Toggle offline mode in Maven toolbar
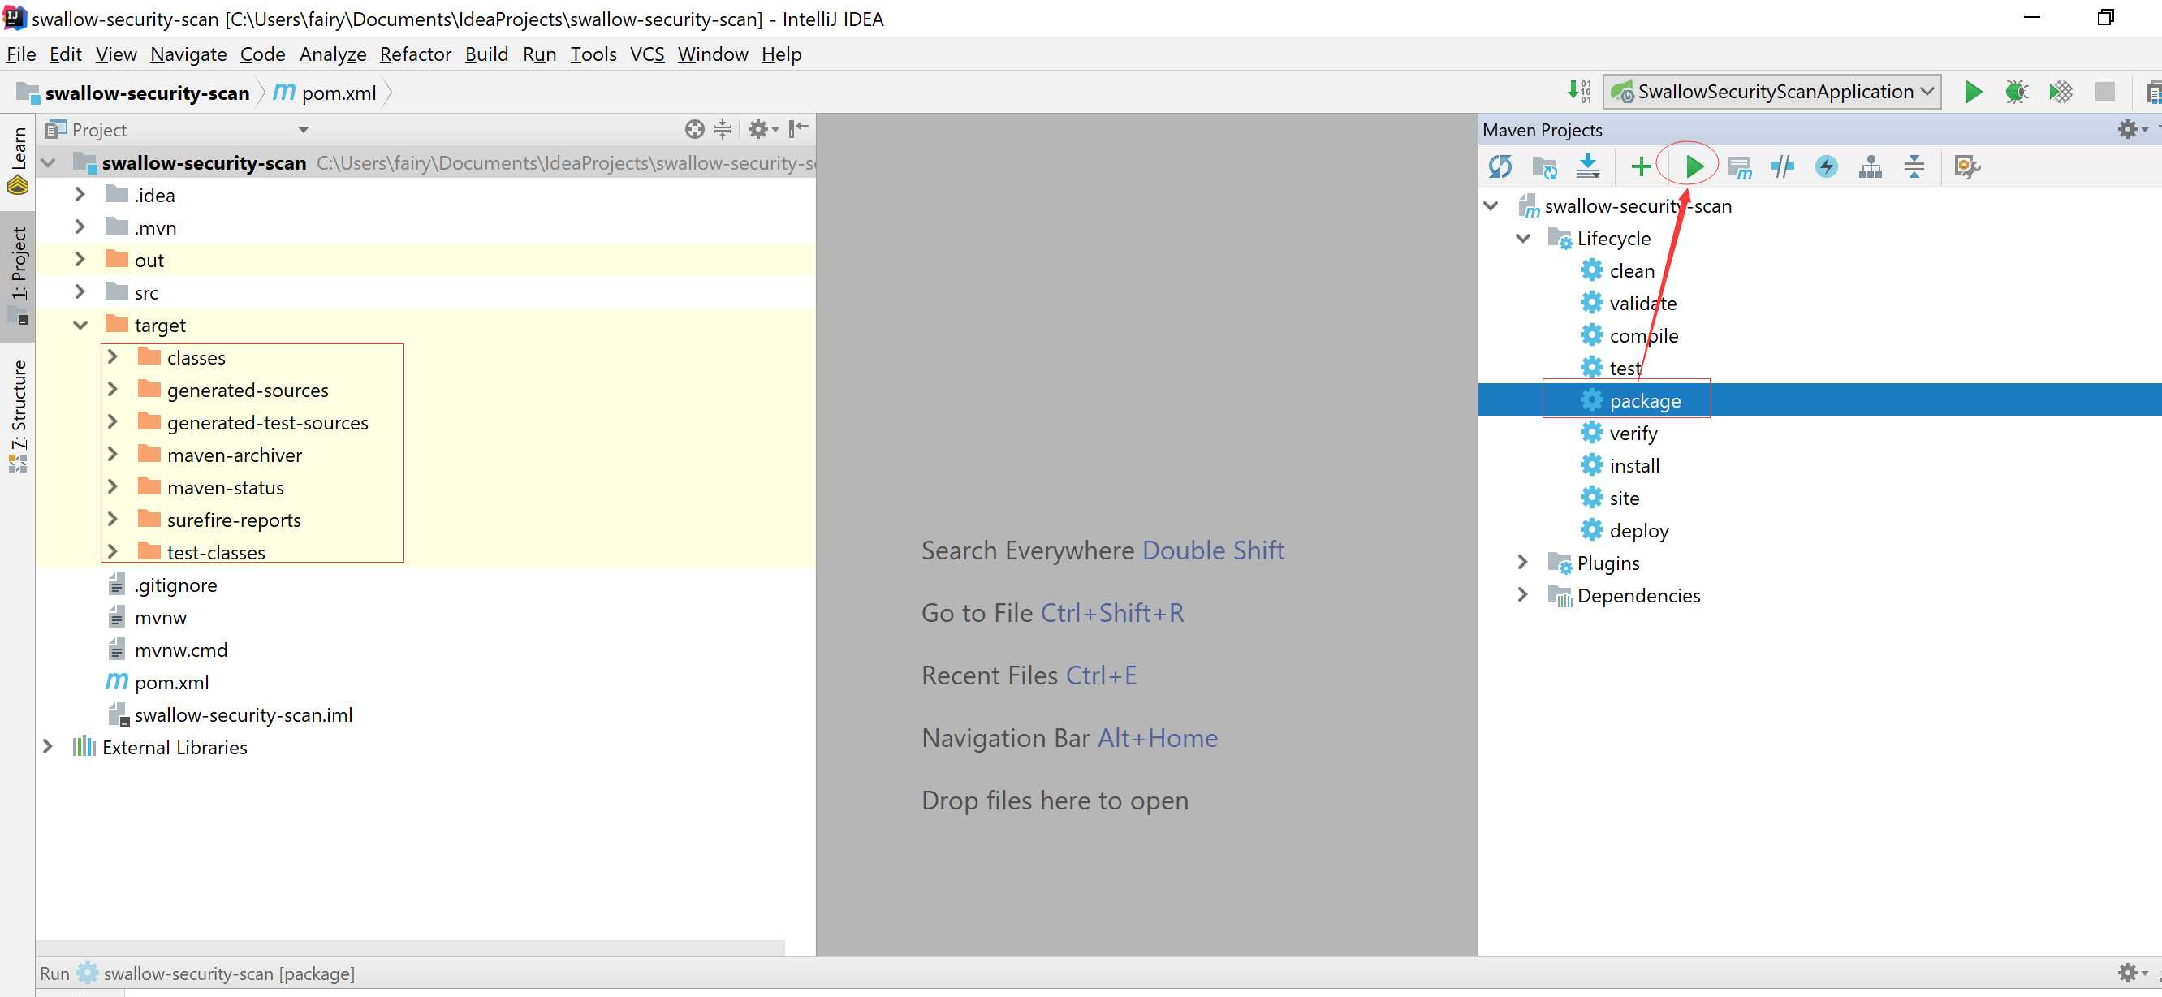Viewport: 2162px width, 997px height. 1783,166
